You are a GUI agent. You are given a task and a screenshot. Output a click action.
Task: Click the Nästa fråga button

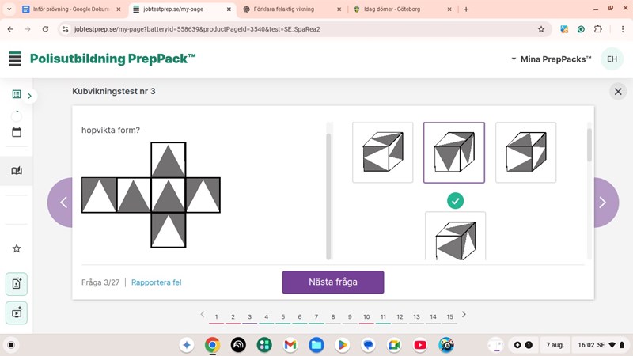point(332,282)
